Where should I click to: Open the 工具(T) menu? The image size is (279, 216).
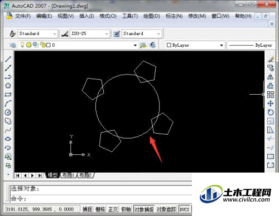[x=130, y=16]
